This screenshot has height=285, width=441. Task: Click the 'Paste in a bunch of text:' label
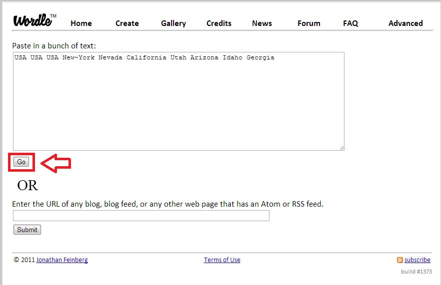54,46
